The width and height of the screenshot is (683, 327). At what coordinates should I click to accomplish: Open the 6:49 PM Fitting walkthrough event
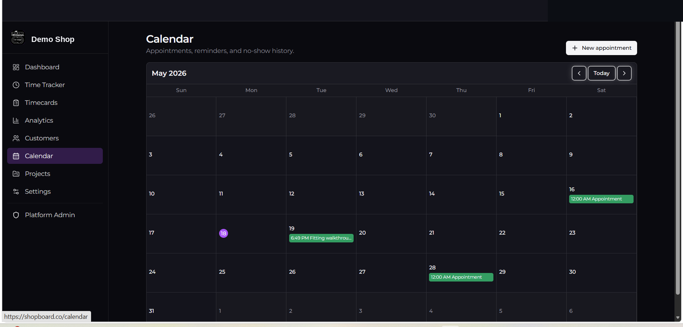coord(321,238)
